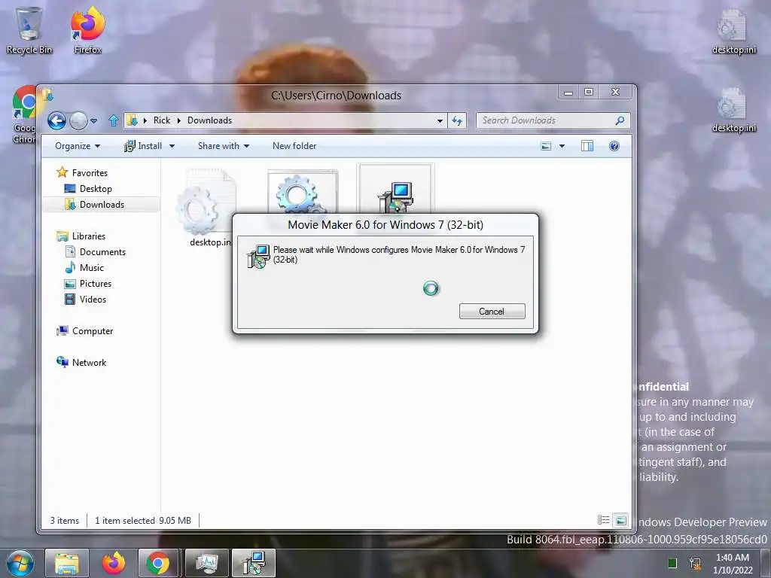Screen dimensions: 771x578
Task: Click the Downloads breadcrumb in address bar
Action: point(209,120)
